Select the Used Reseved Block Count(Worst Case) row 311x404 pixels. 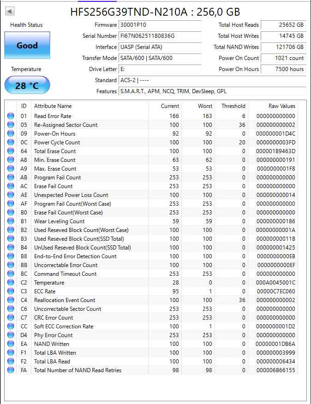click(x=152, y=230)
